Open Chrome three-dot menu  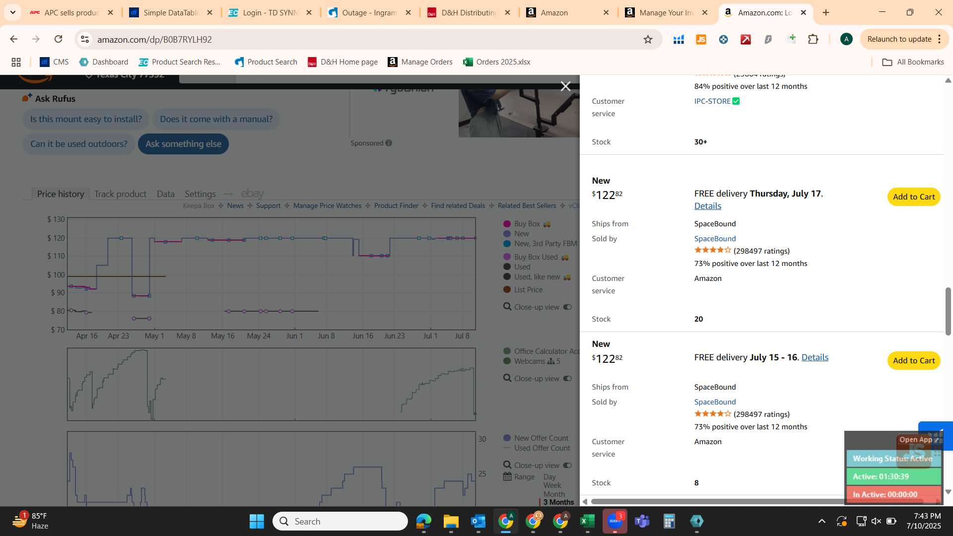940,39
